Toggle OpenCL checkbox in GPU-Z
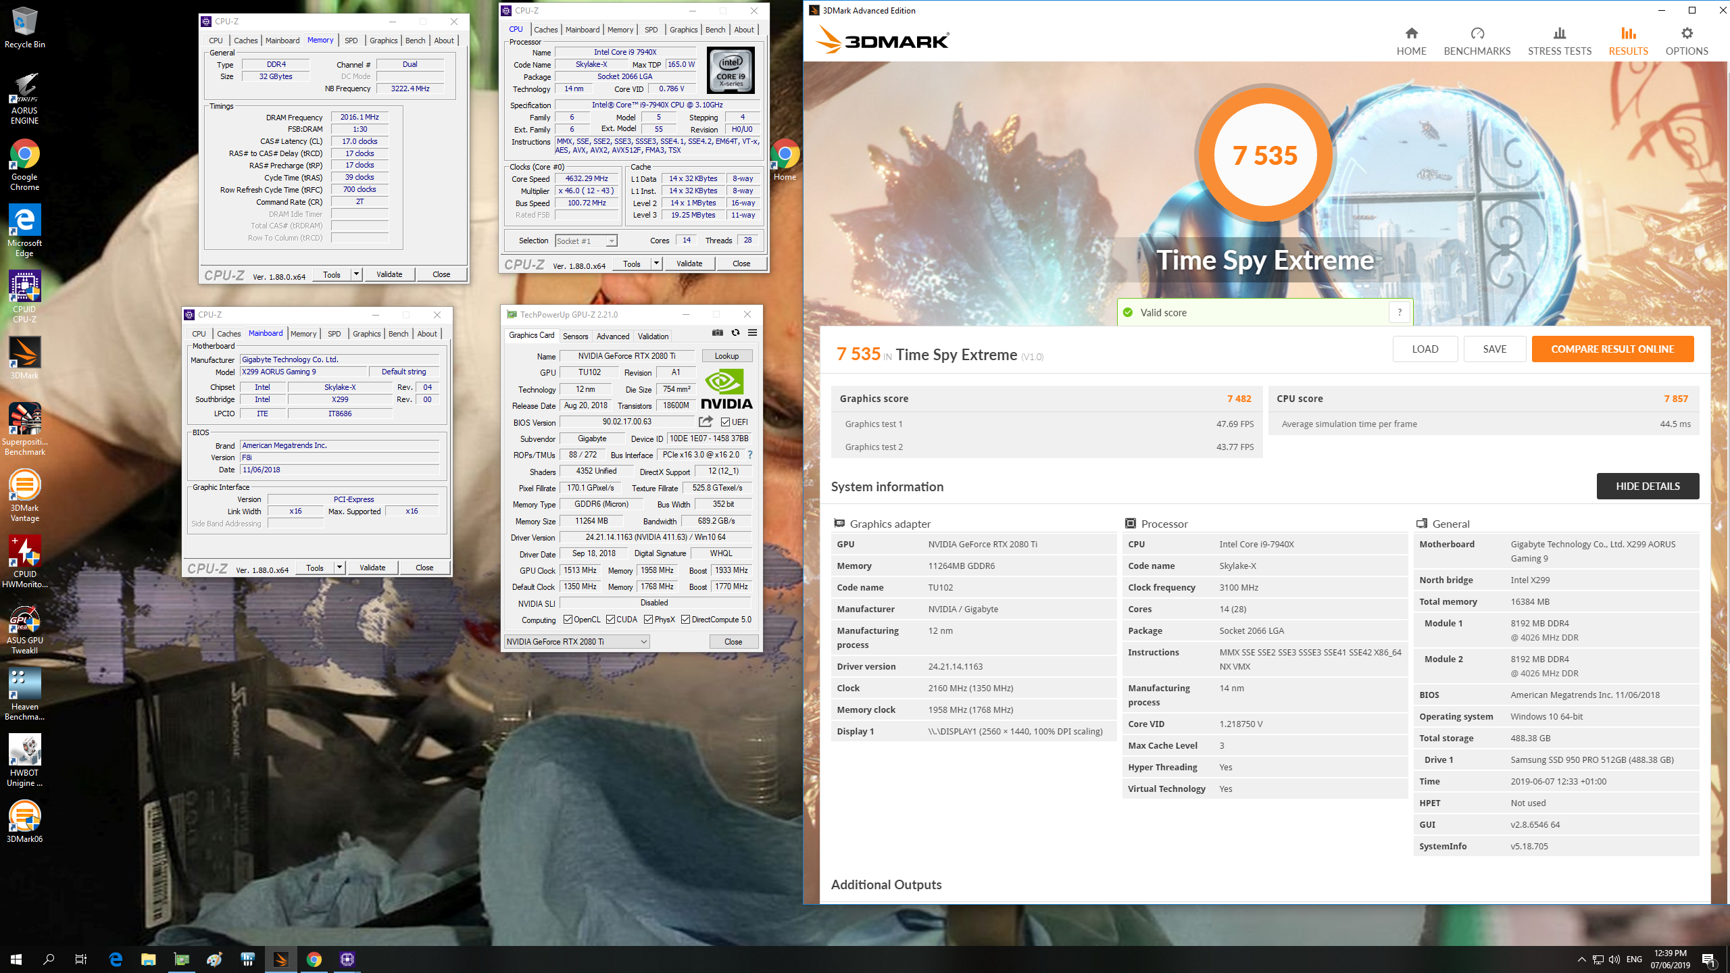The height and width of the screenshot is (973, 1730). point(568,620)
